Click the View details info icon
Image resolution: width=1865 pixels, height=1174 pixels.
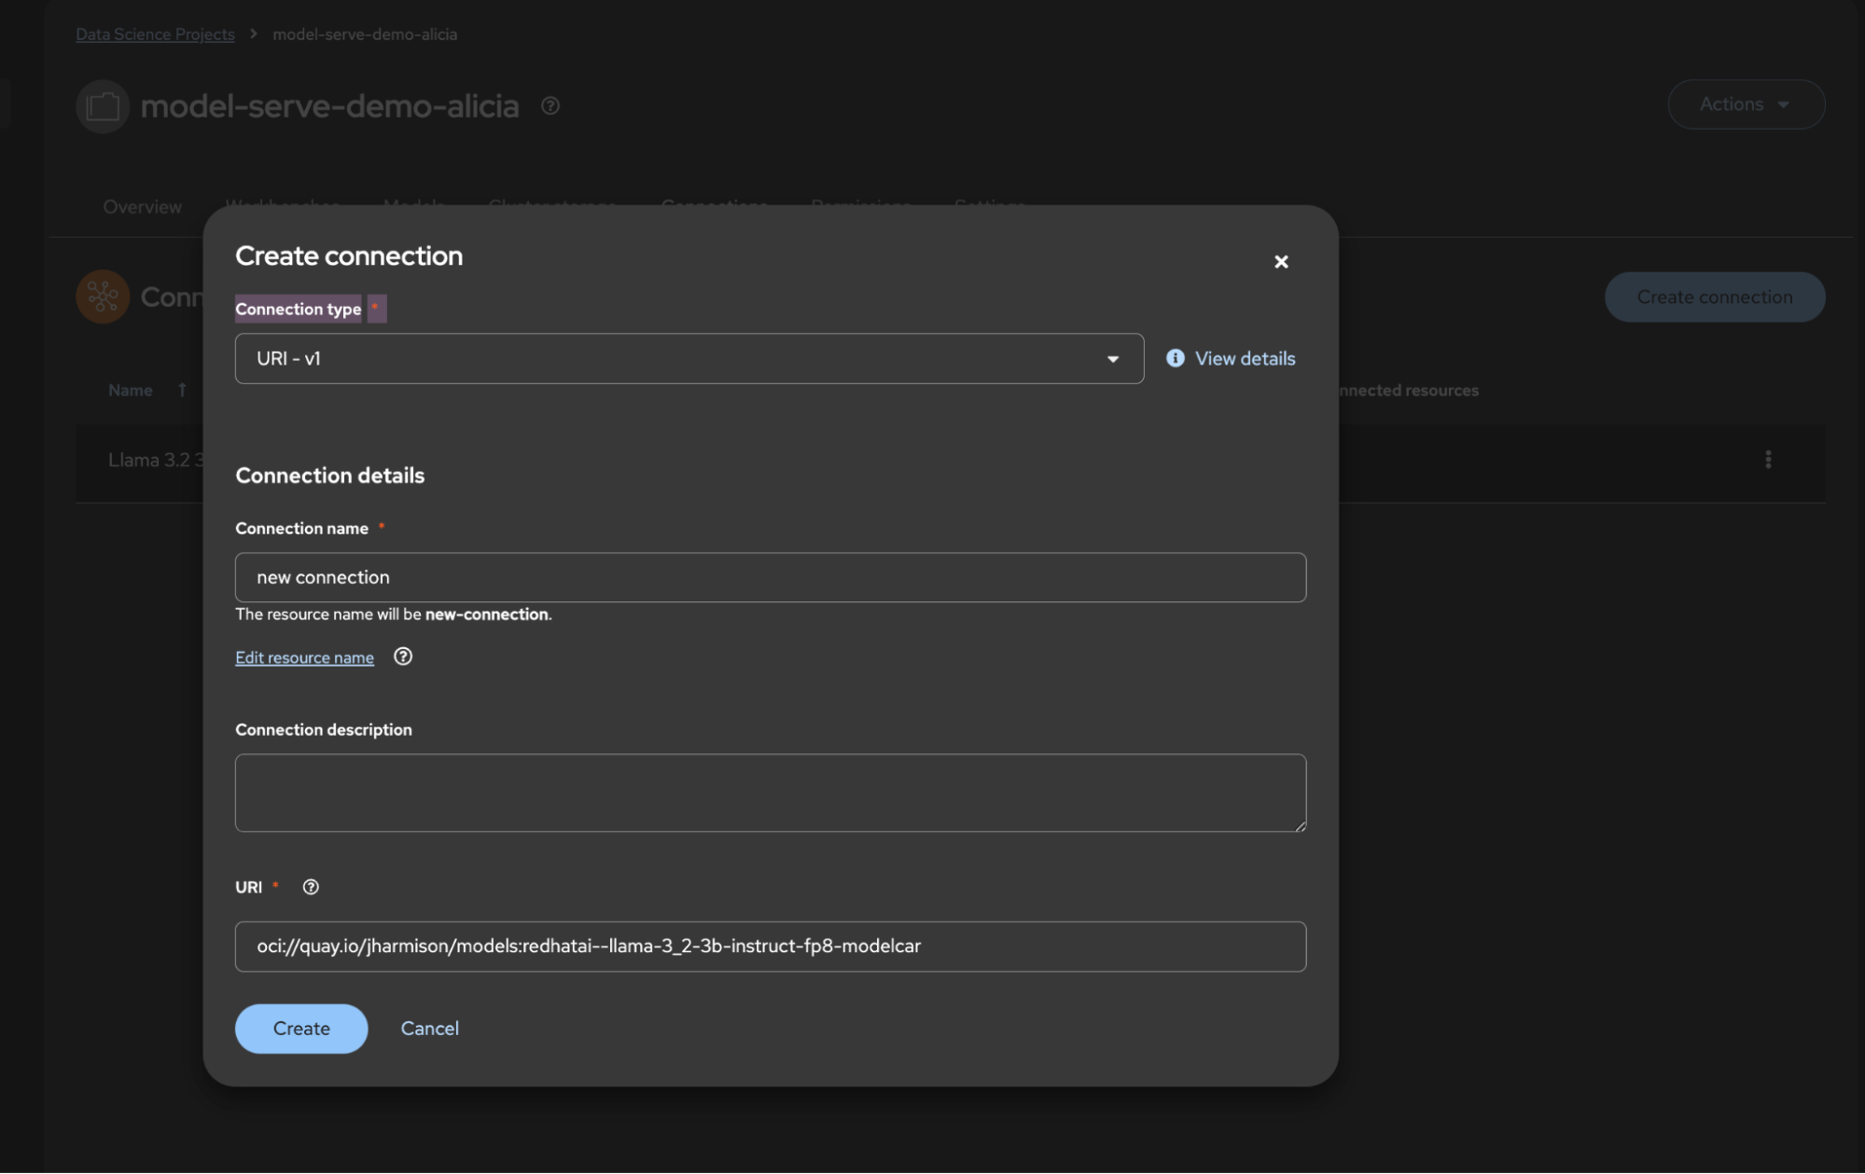click(x=1176, y=358)
